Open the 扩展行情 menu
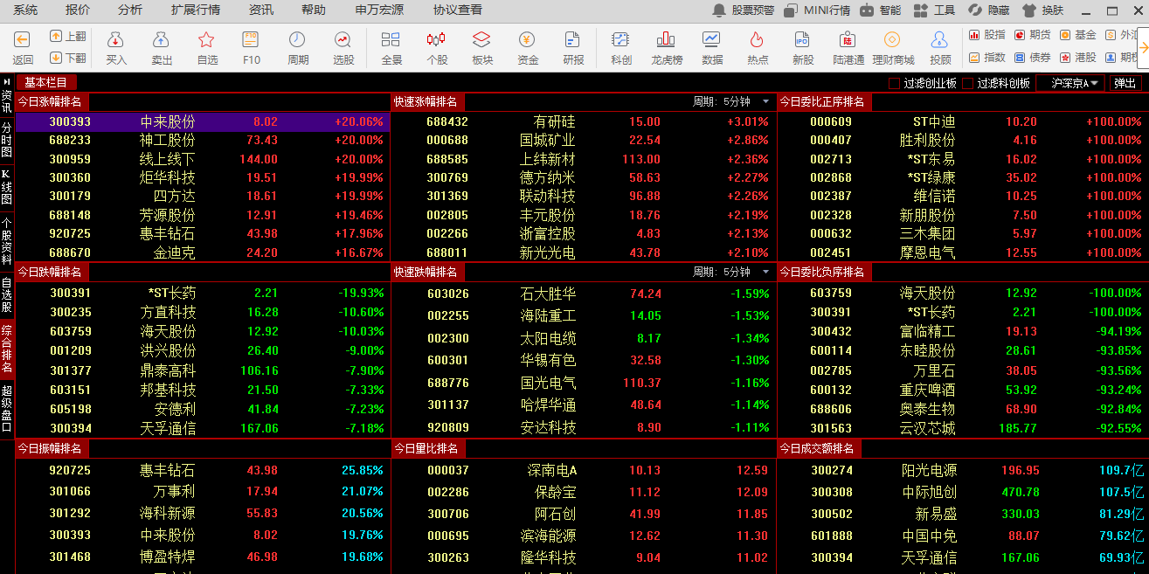This screenshot has width=1149, height=574. pos(195,10)
